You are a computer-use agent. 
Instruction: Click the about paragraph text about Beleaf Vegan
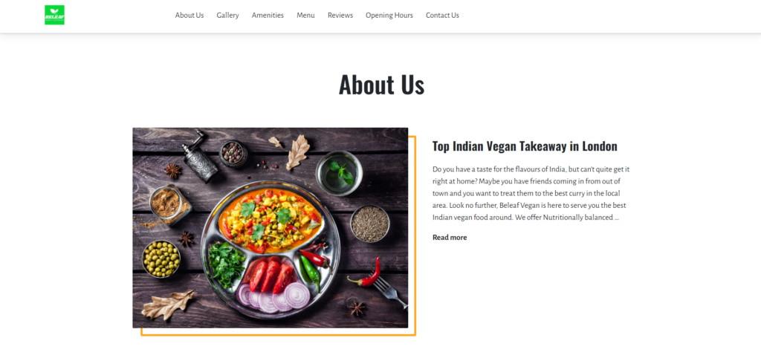(x=531, y=193)
